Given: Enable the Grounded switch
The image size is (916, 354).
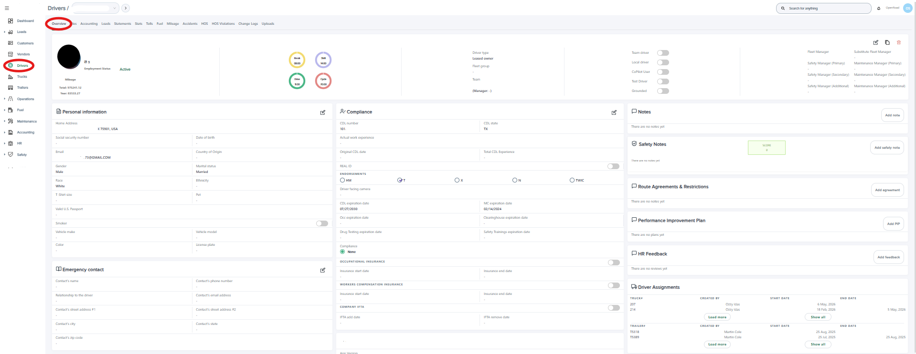Looking at the screenshot, I should [x=663, y=91].
